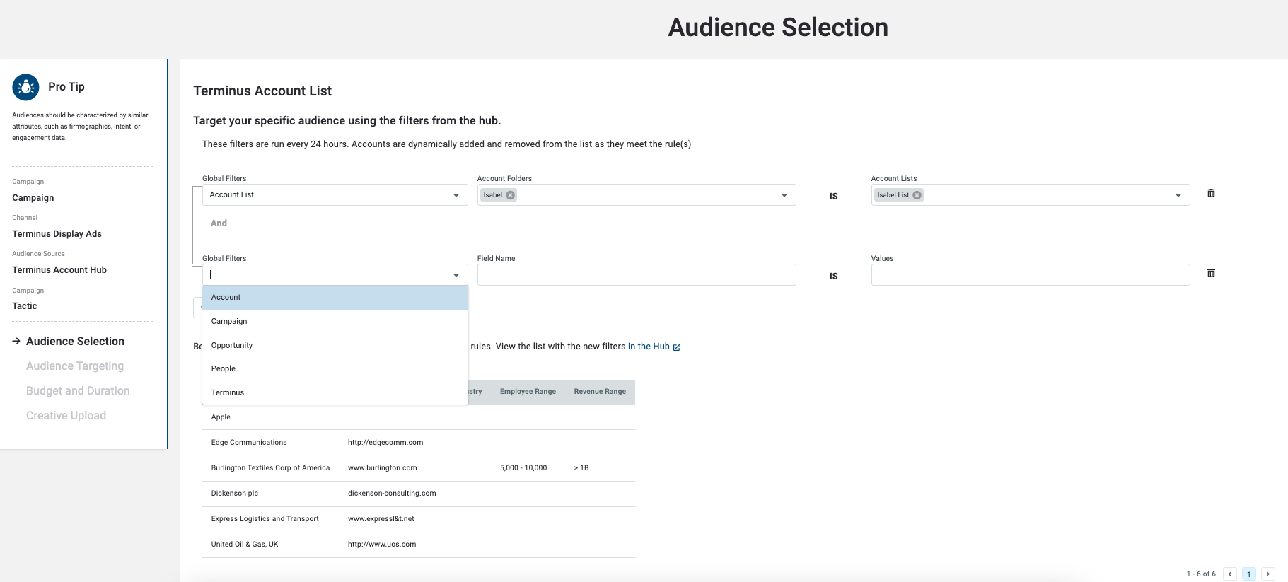The image size is (1288, 582).
Task: Click the Employee Range column header
Action: pos(528,391)
